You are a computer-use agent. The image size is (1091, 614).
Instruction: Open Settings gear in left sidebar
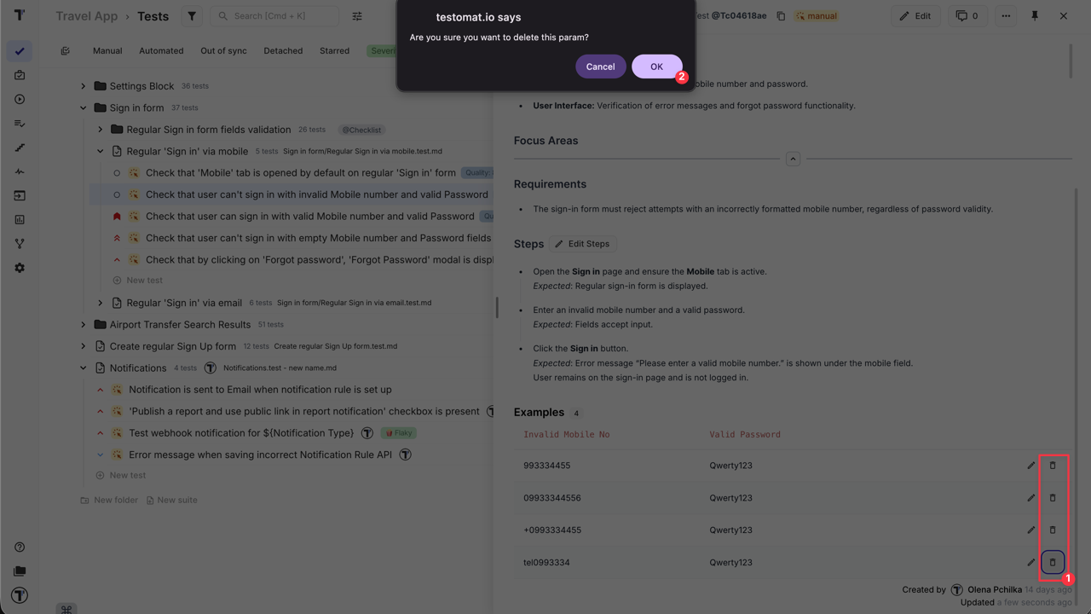(20, 268)
